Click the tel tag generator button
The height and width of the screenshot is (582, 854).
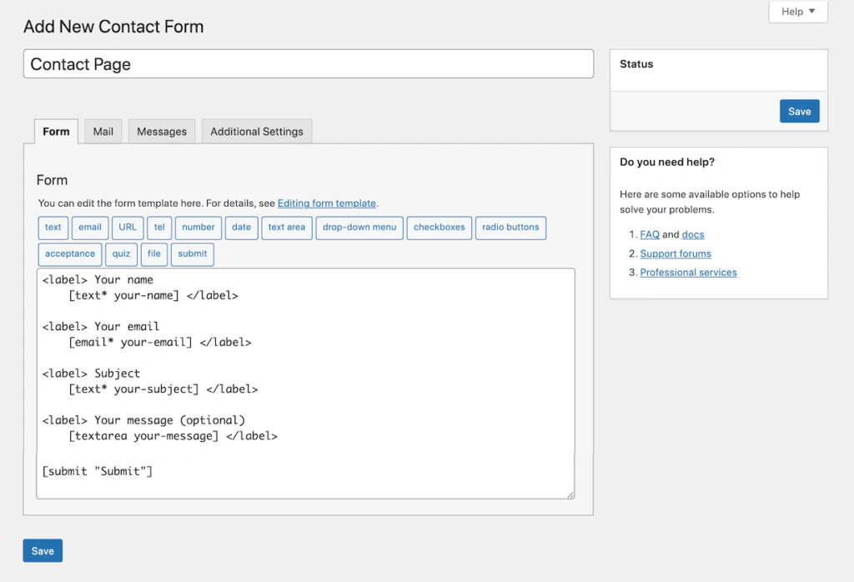[159, 228]
